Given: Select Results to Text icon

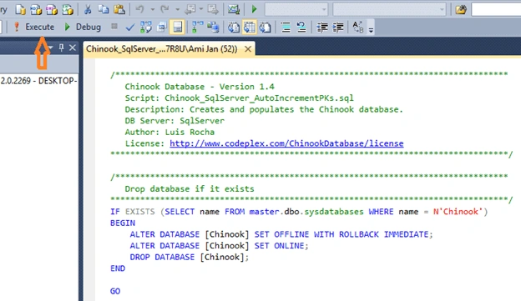Looking at the screenshot, I should [x=234, y=28].
